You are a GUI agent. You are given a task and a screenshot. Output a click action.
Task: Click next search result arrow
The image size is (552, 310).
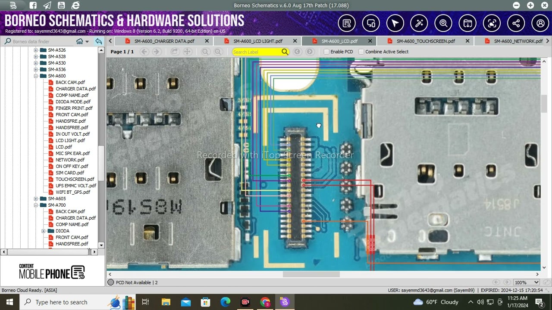[x=310, y=52]
